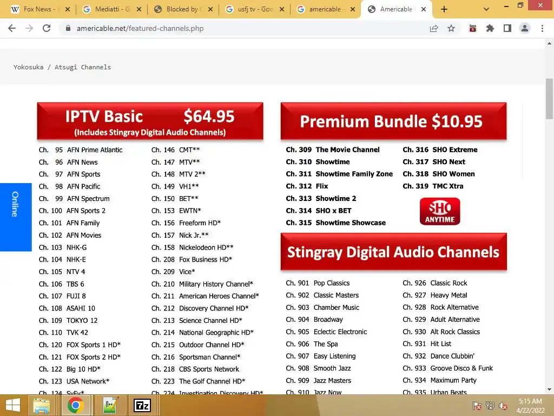
Task: View site security lock info
Action: coord(68,28)
